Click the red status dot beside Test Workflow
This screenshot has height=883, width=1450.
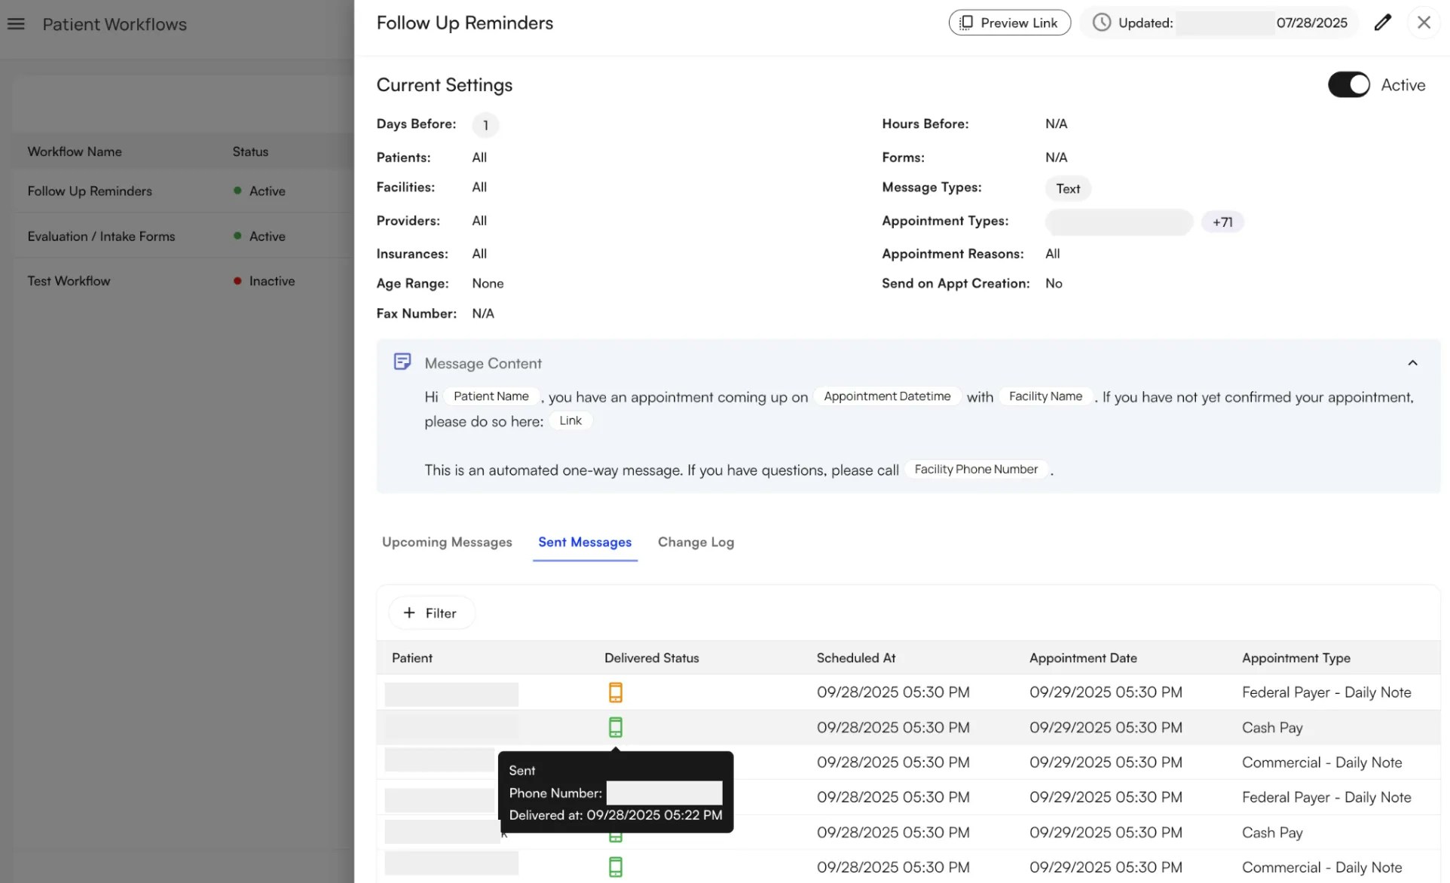tap(237, 280)
